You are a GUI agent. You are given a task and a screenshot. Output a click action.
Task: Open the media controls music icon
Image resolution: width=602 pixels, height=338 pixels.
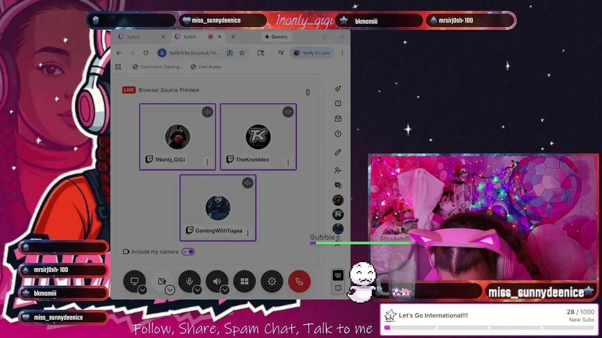281,53
